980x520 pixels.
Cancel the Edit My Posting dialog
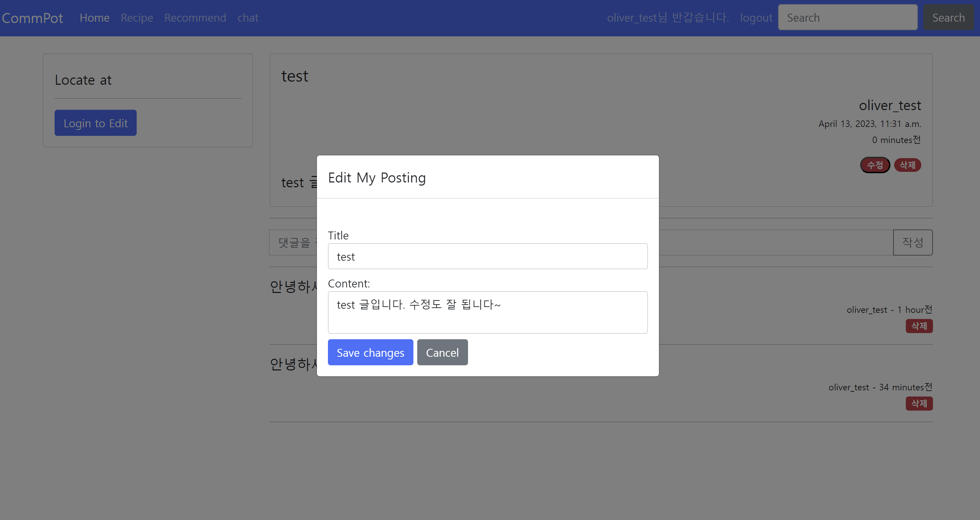[x=442, y=352]
